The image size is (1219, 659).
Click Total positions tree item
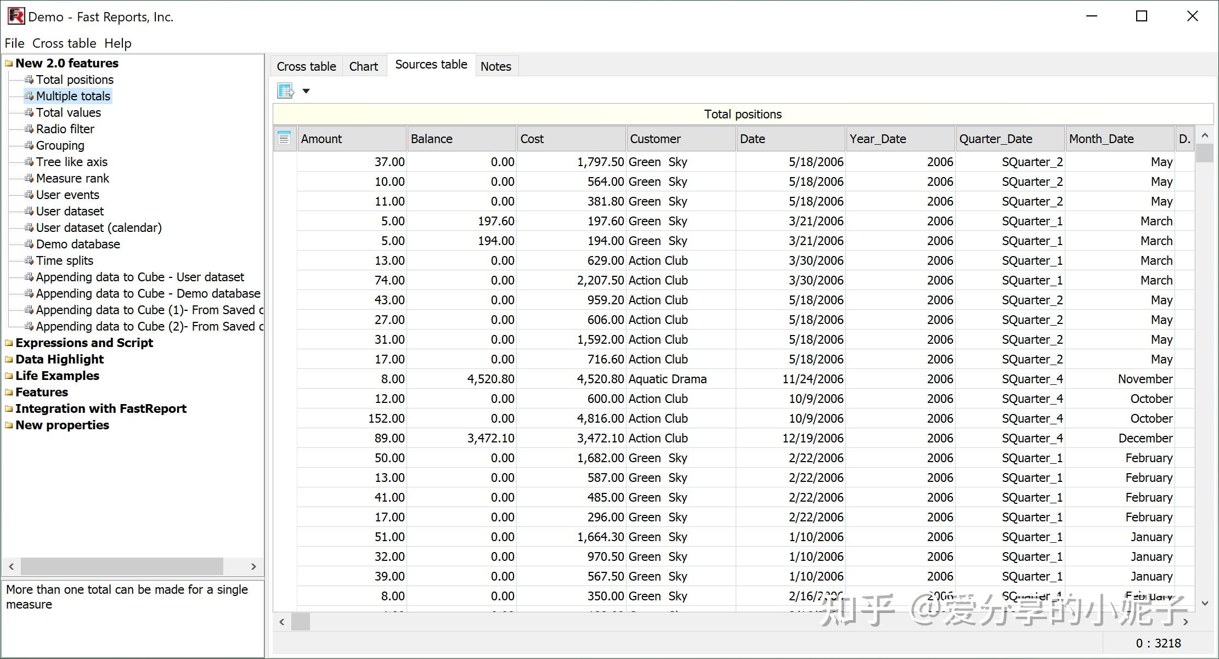coord(74,79)
